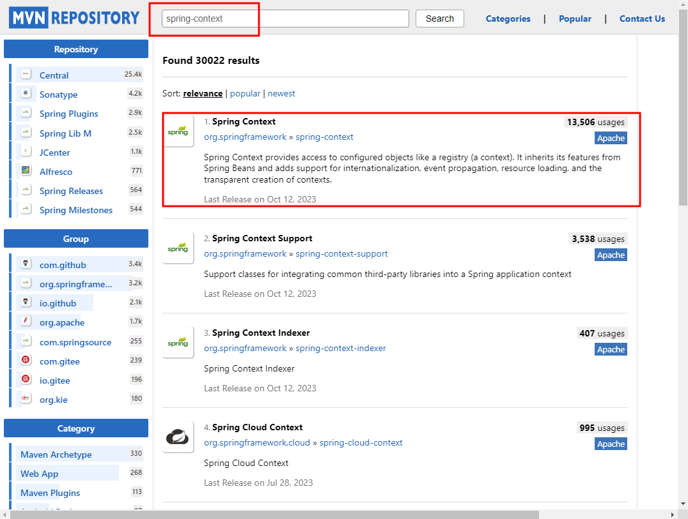Open the 3,538 usages link
688x519 pixels.
pyautogui.click(x=598, y=239)
